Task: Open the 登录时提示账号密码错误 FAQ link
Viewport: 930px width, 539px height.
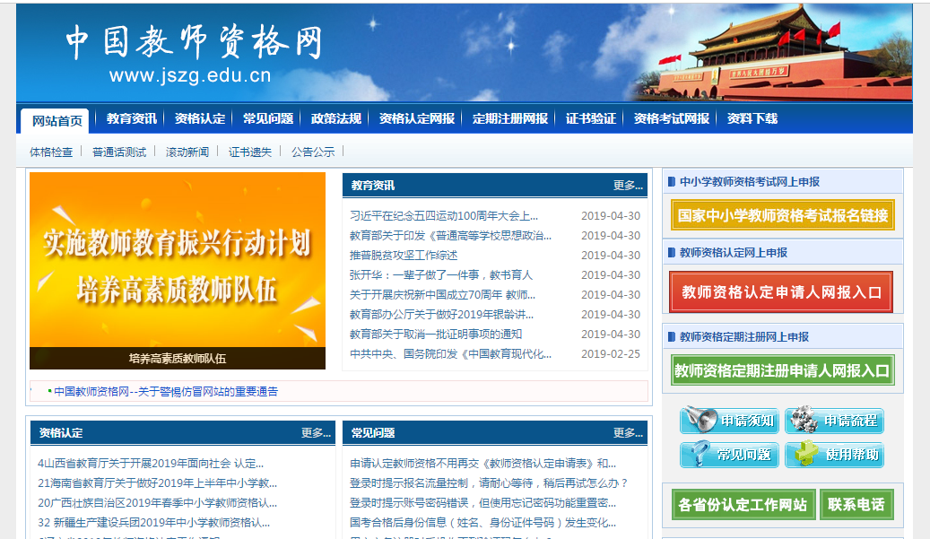Action: (x=482, y=503)
